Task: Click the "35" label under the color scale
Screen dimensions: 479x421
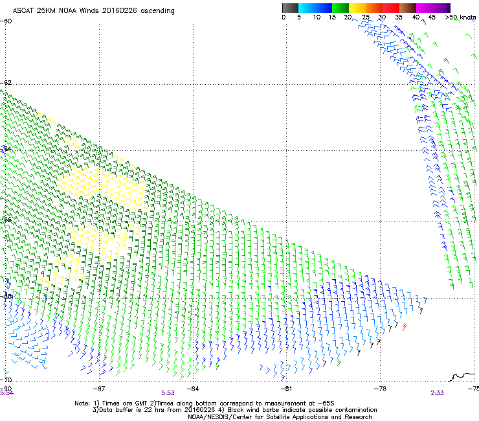Action: [399, 17]
